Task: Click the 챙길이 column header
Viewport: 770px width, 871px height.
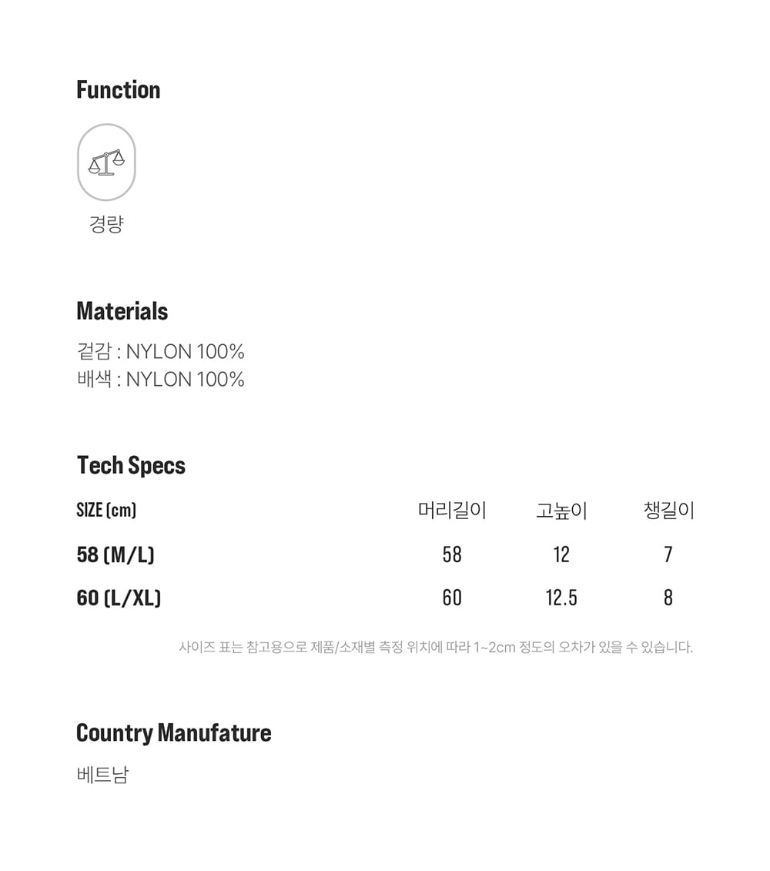Action: [668, 510]
